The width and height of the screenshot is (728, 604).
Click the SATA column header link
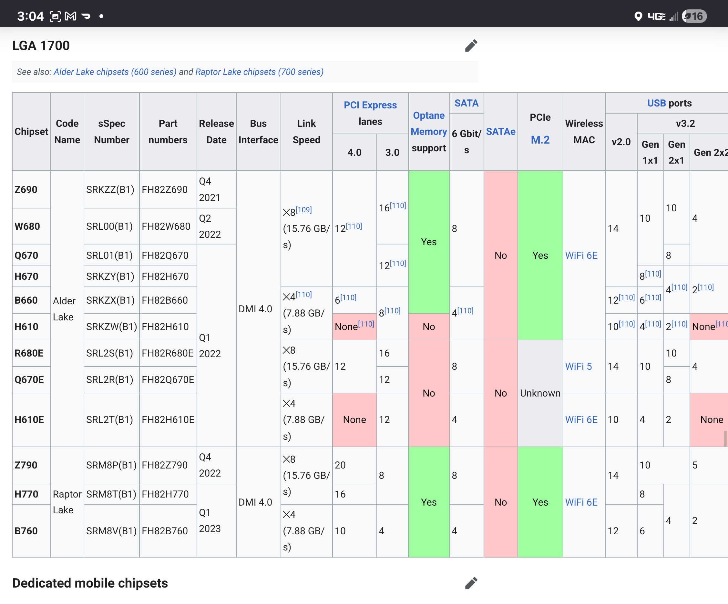466,103
